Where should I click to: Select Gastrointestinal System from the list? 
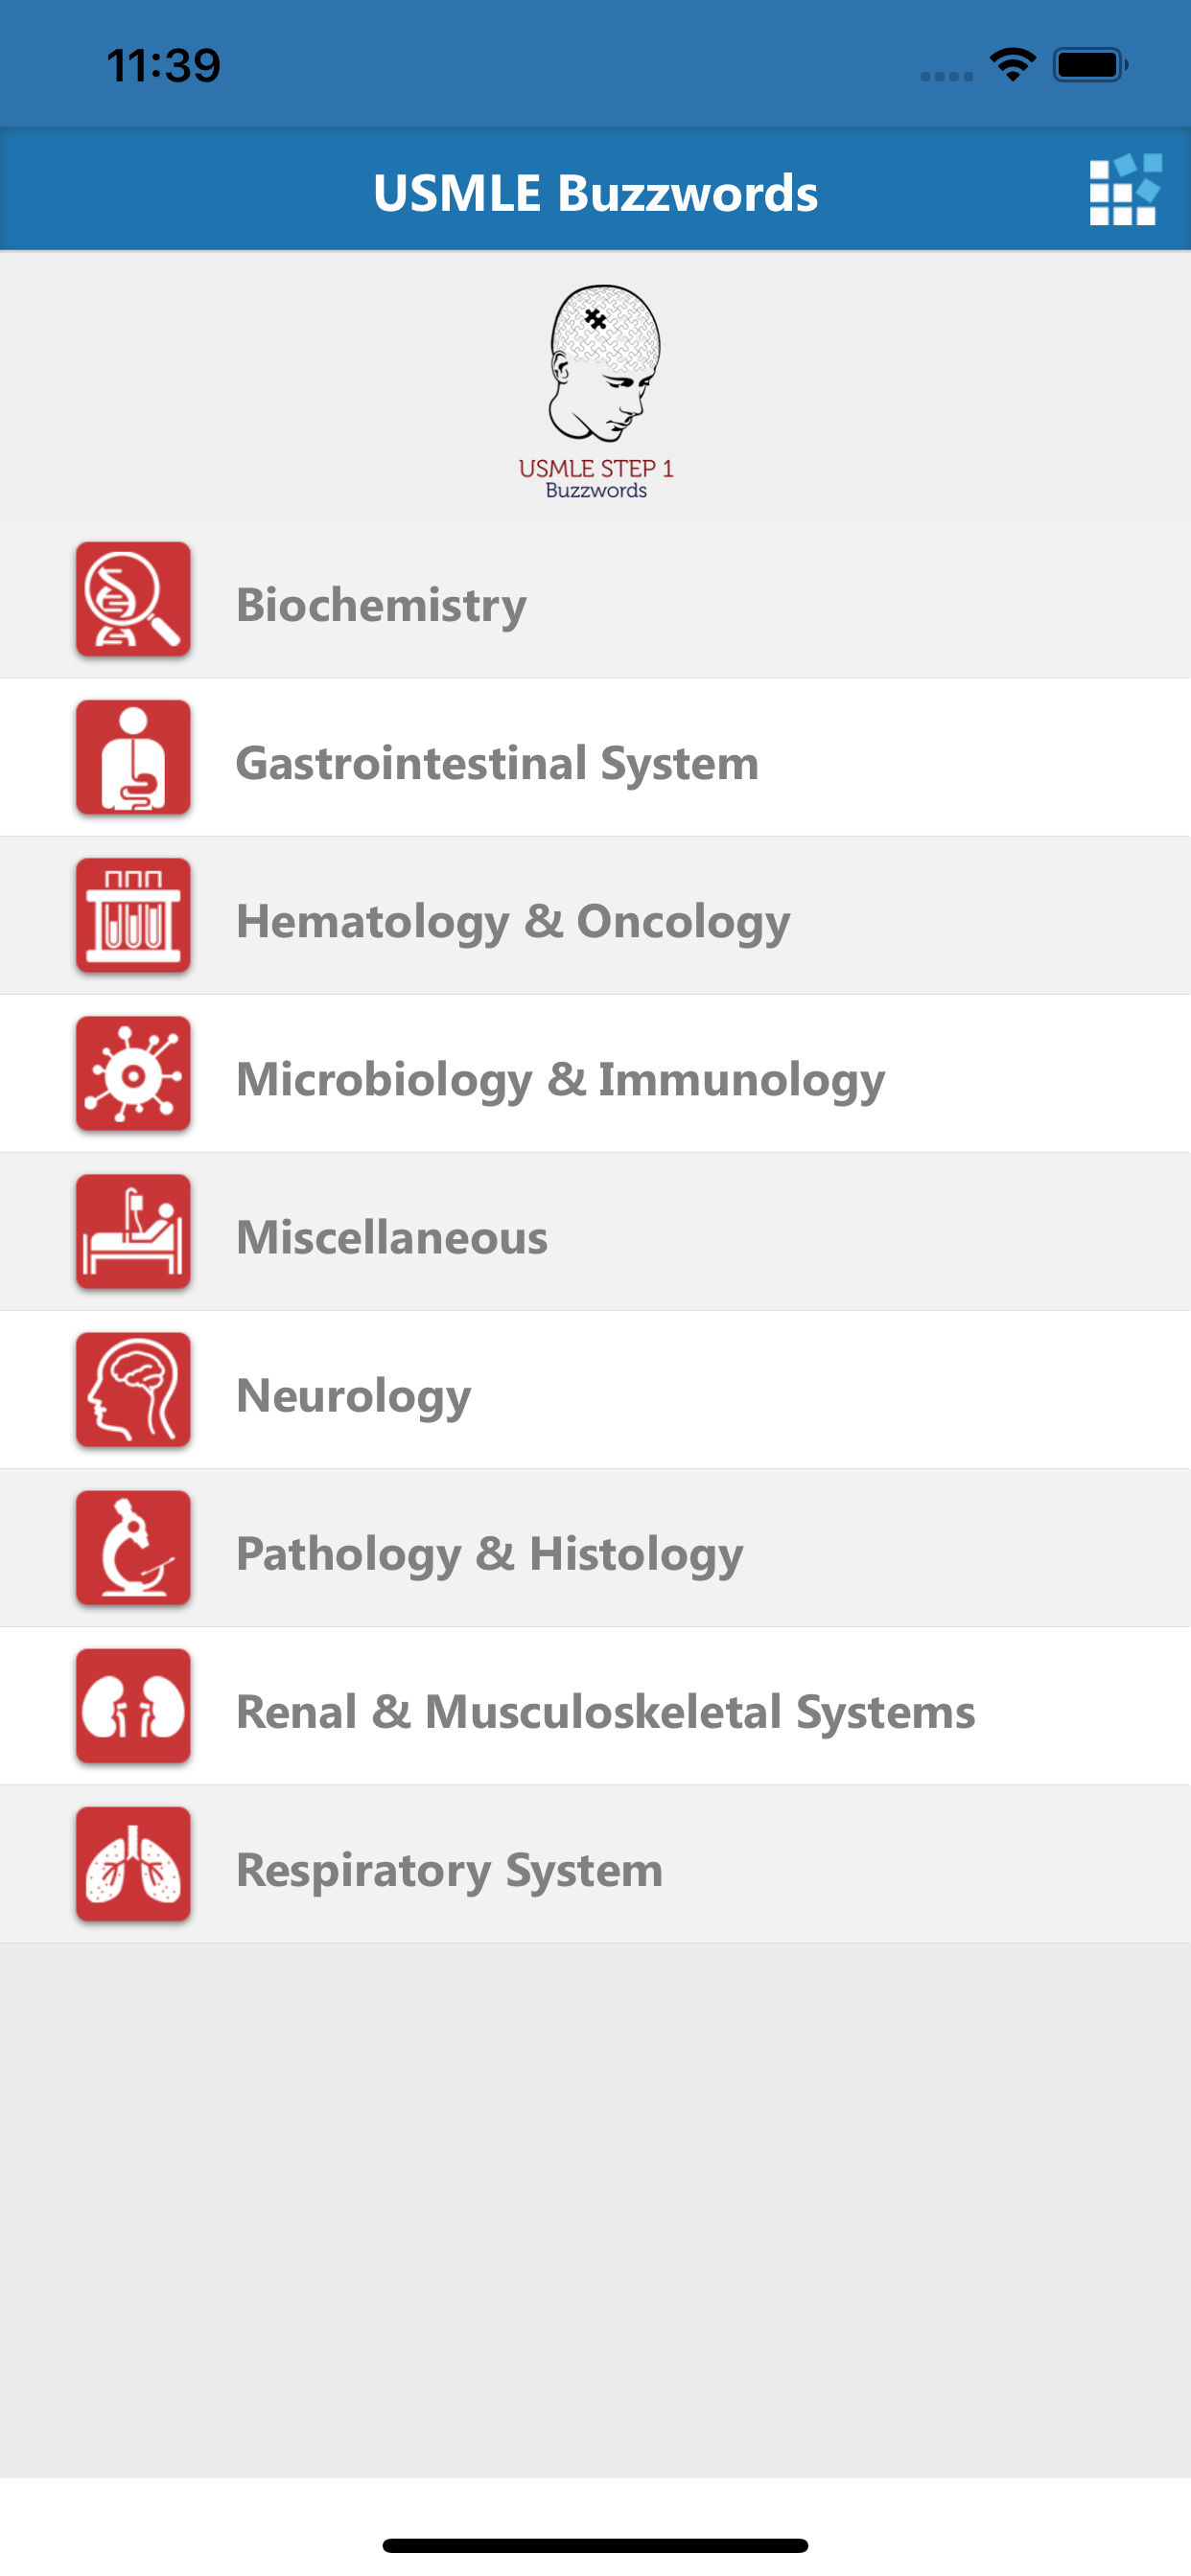coord(497,763)
